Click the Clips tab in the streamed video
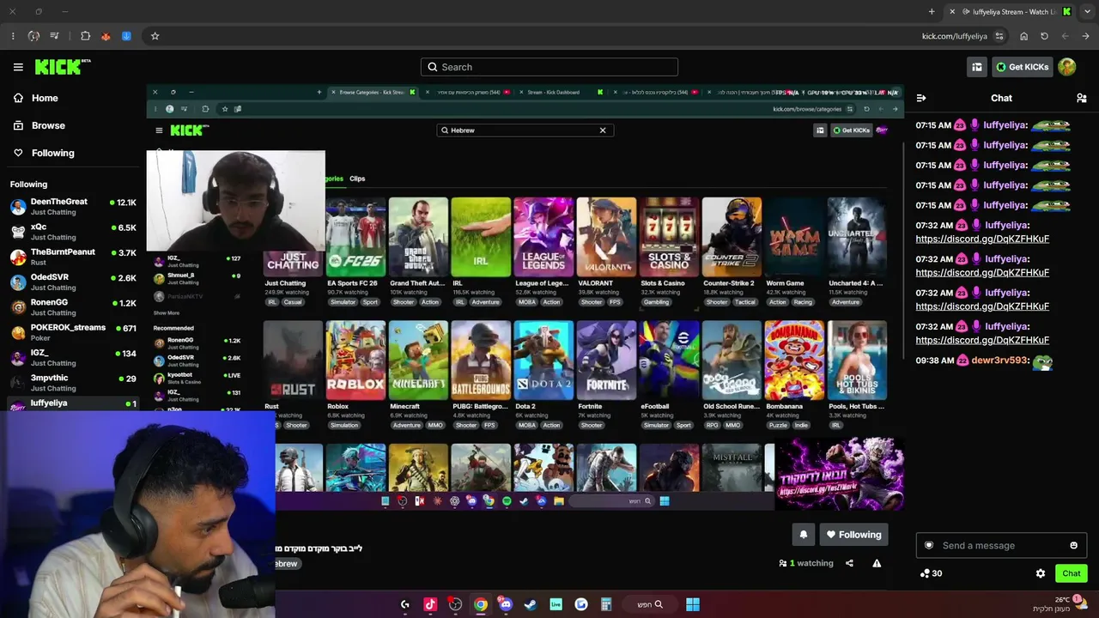This screenshot has height=618, width=1099. [357, 179]
